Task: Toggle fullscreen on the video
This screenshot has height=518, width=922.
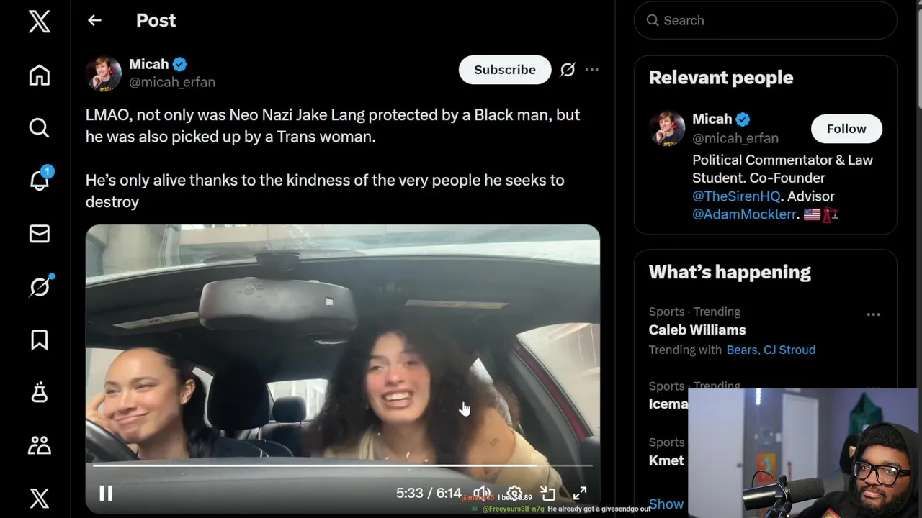Action: (580, 494)
